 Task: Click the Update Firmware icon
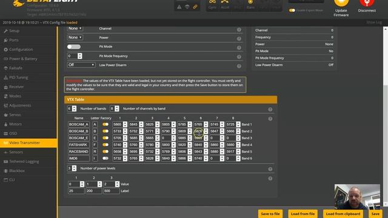pos(341,2)
